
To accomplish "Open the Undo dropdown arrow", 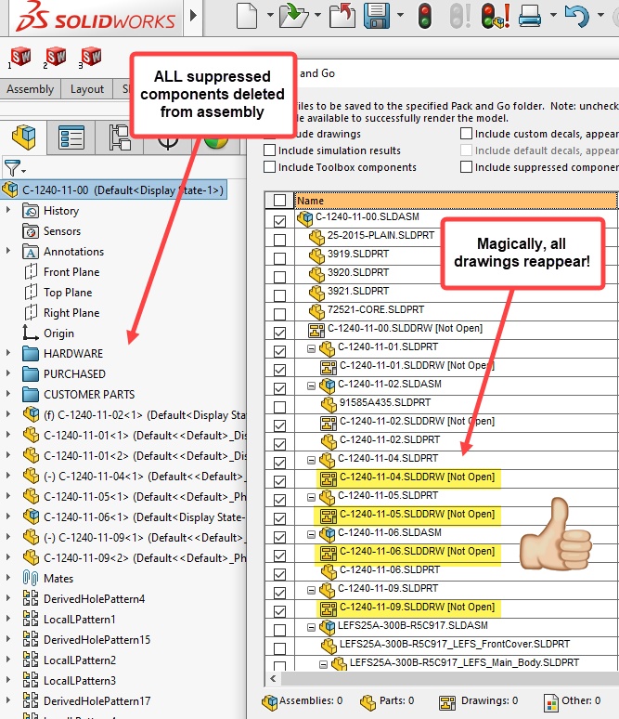I will [600, 15].
